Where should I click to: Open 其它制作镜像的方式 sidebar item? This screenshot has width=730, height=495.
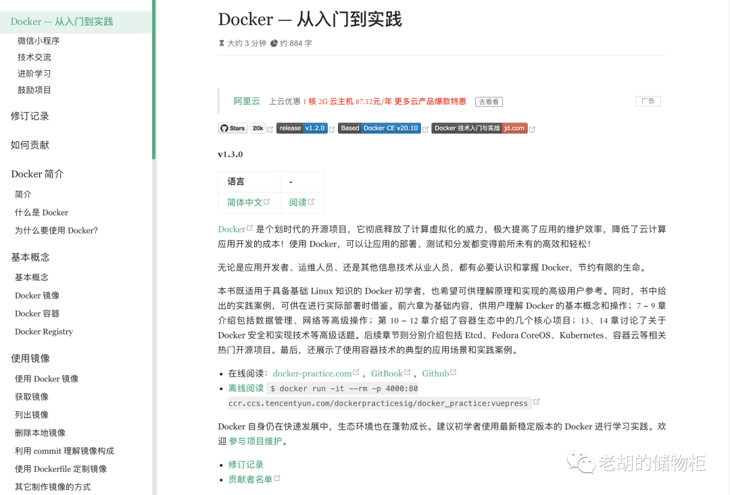click(x=53, y=487)
